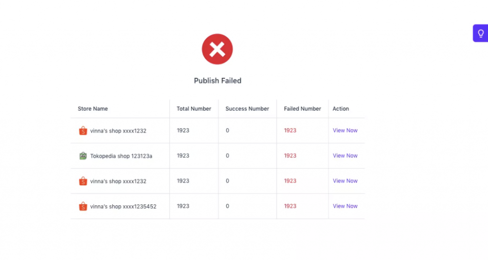This screenshot has width=488, height=260.
Task: Click red failed count in Tokopedia row
Action: pyautogui.click(x=290, y=156)
